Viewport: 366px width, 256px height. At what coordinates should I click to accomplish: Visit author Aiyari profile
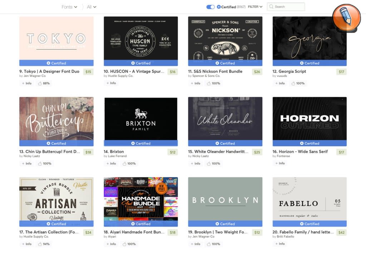pos(112,236)
